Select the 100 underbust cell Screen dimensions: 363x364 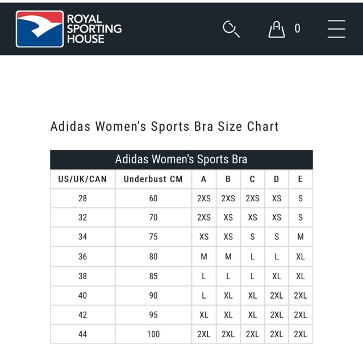pyautogui.click(x=153, y=334)
